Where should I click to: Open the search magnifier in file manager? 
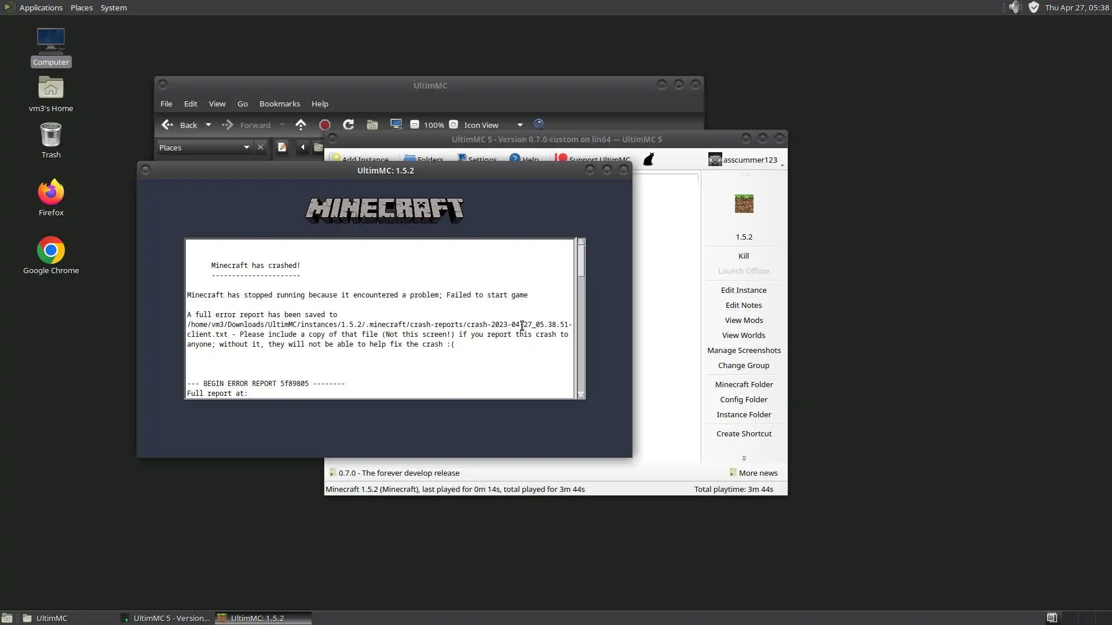(x=539, y=124)
